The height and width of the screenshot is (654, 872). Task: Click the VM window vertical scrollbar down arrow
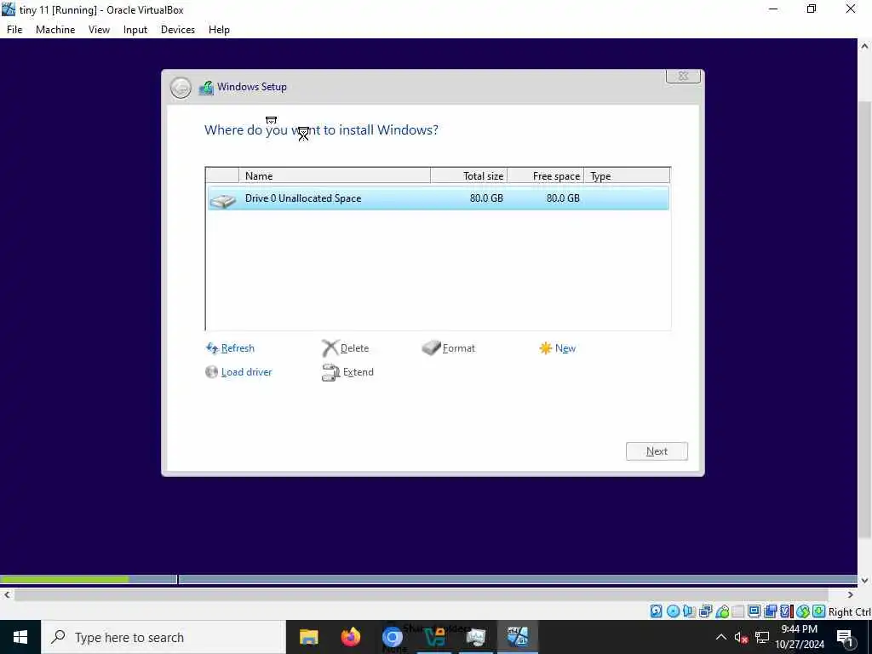865,580
